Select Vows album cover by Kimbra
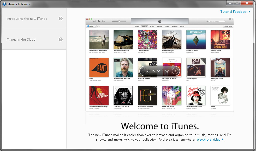The height and width of the screenshot is (151, 256). tap(220, 96)
